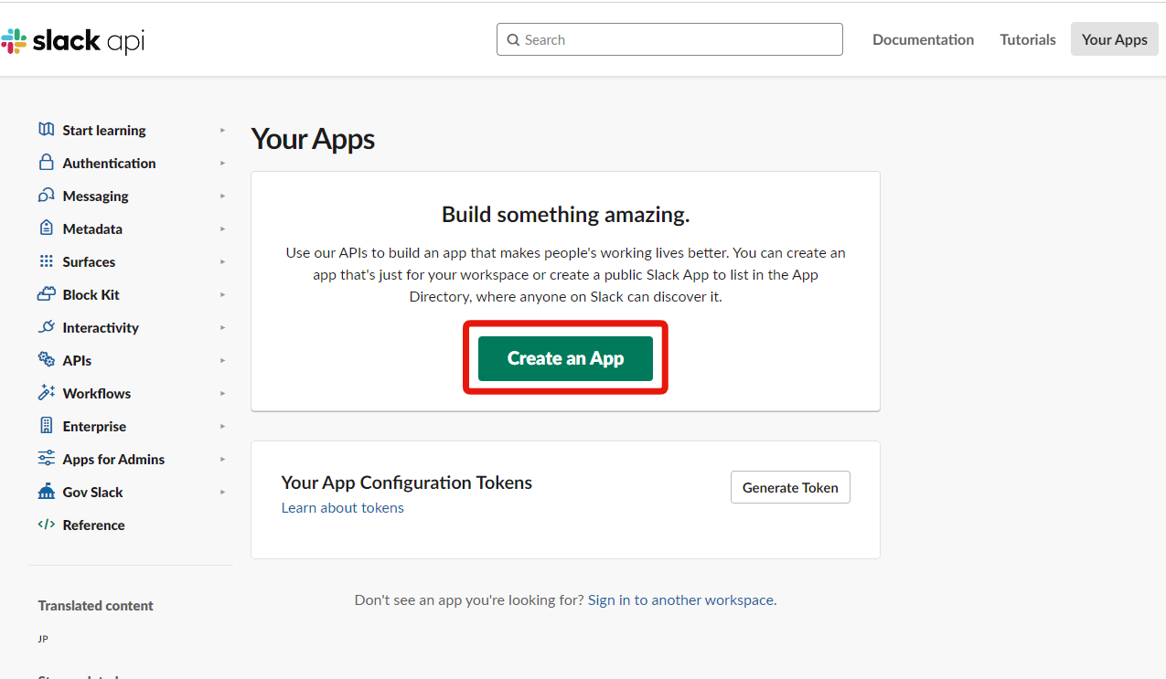Click the Surfaces grid icon

click(47, 261)
